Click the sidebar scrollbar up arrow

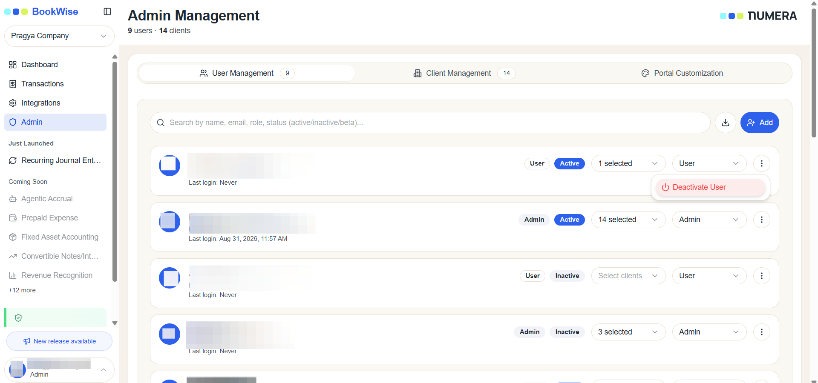[115, 57]
